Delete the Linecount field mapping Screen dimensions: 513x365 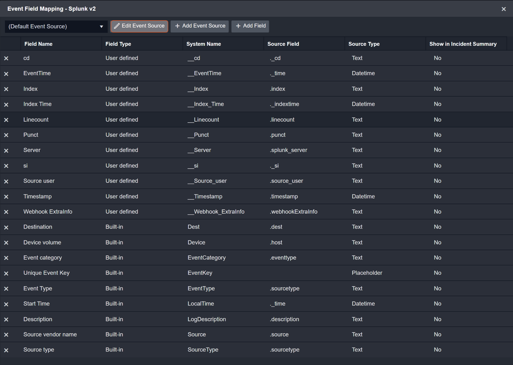(6, 120)
